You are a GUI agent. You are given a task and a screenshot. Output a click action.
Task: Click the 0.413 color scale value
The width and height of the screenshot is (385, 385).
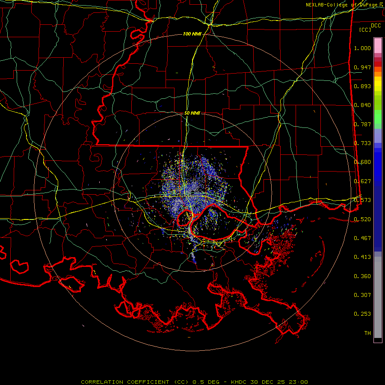coord(362,257)
